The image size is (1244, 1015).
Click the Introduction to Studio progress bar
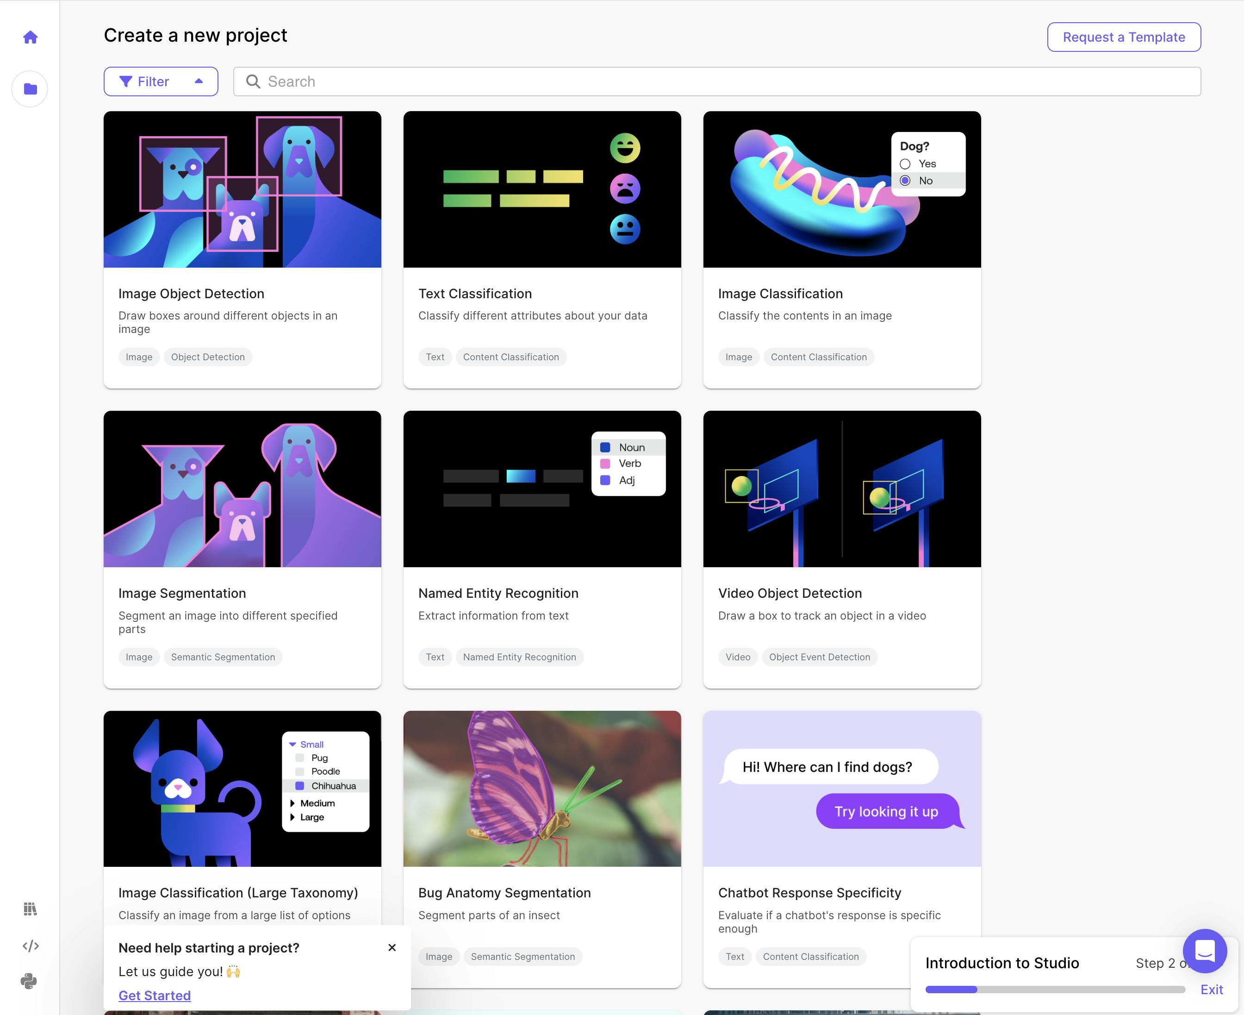click(1055, 989)
